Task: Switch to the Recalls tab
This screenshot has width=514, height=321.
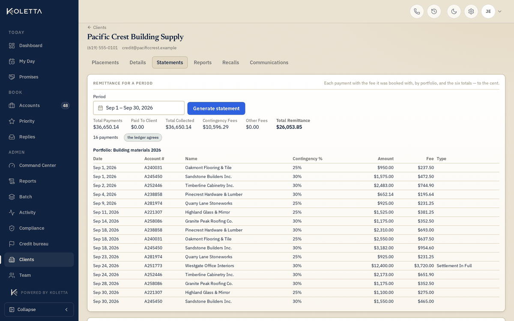Action: pyautogui.click(x=230, y=62)
